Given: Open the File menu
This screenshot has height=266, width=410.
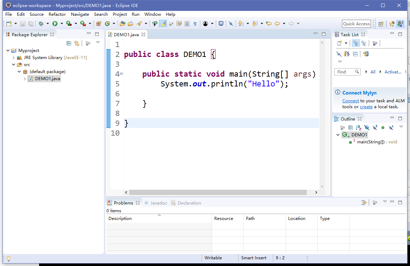Looking at the screenshot, I should click(8, 14).
